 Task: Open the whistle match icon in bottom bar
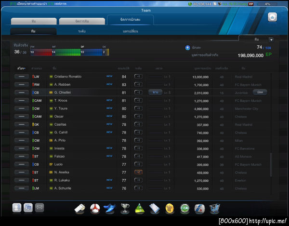[x=79, y=209]
